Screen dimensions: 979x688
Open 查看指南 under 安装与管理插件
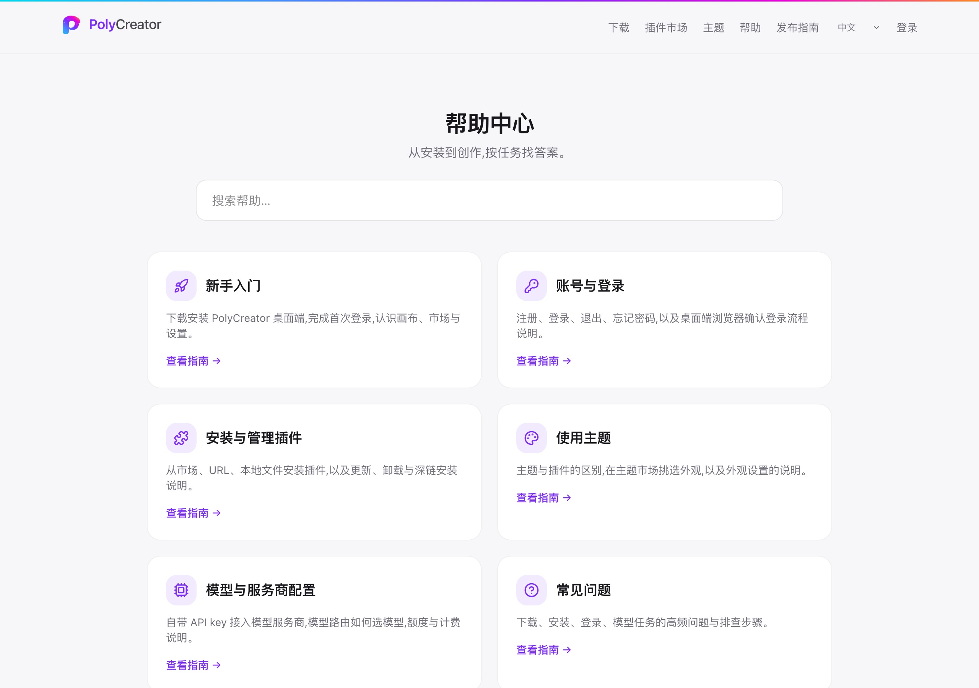[194, 513]
